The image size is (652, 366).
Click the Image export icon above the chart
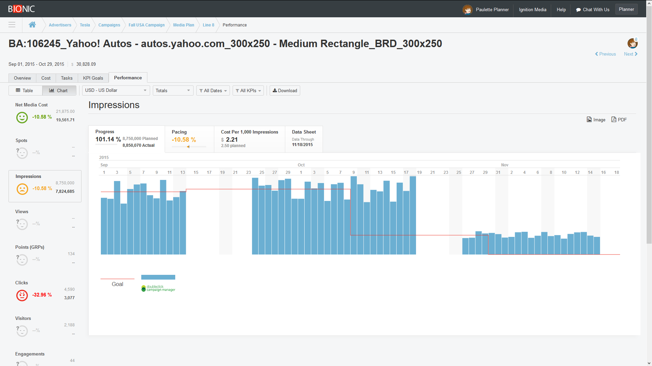click(589, 119)
